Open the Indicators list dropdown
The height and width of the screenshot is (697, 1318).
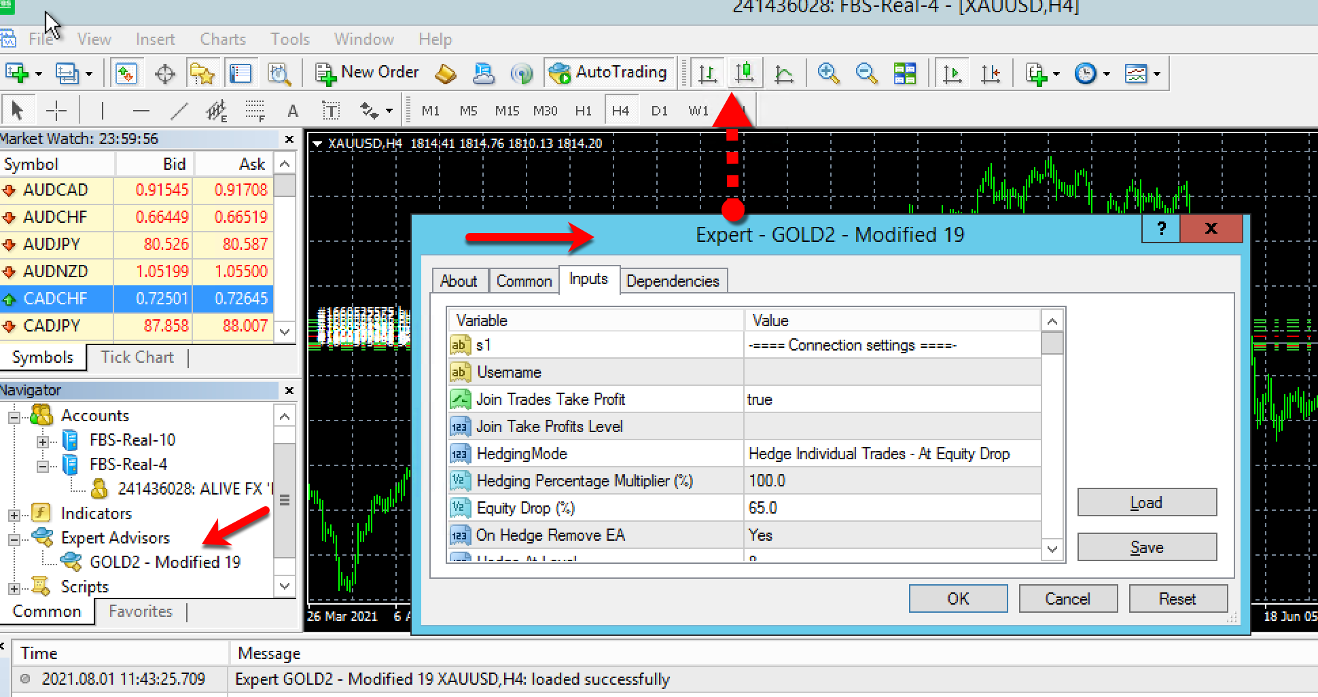point(1042,73)
